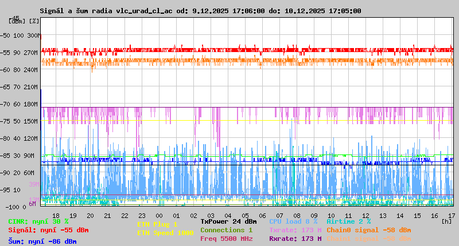Click the CPU load legend entry
459x246 pixels.
293,221
